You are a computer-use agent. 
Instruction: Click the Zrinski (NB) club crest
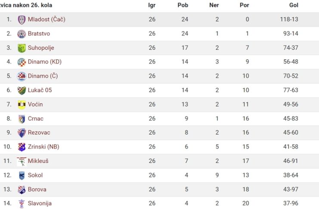pos(22,147)
